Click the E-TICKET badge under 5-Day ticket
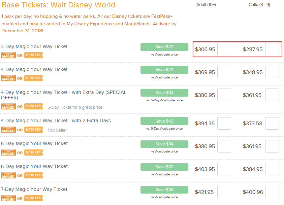The image size is (284, 205). point(34,152)
